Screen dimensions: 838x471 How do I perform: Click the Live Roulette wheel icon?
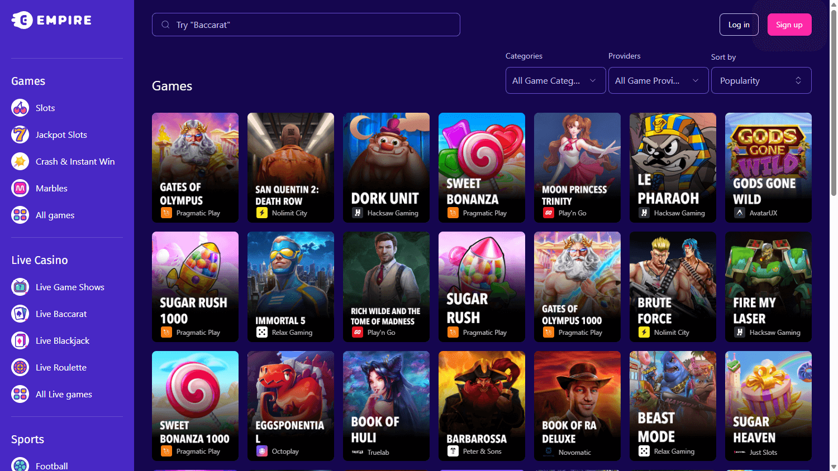[x=20, y=367]
